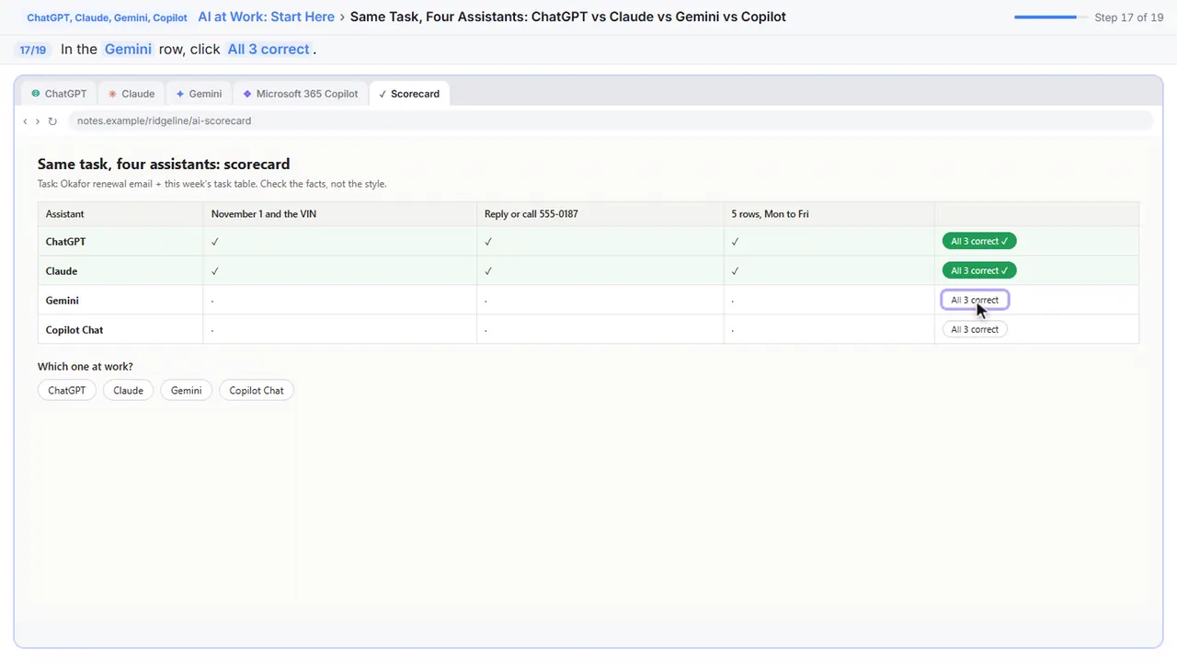This screenshot has width=1177, height=662.
Task: Click the Which one at work? label
Action: point(86,367)
